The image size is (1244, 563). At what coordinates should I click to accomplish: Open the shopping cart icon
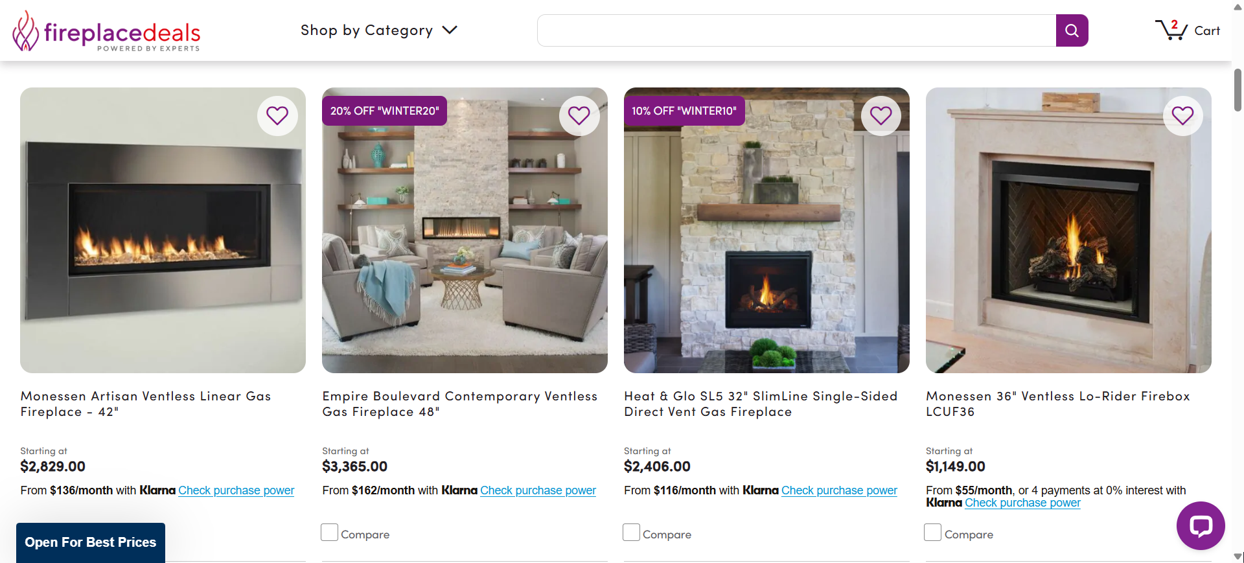click(1171, 30)
